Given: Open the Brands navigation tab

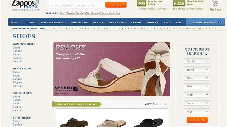Looking at the screenshot, I should pos(136,22).
